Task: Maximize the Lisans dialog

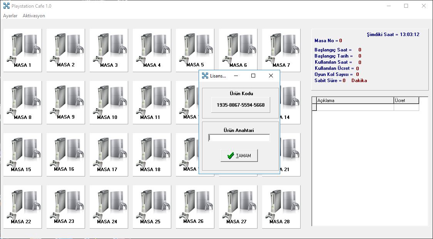Action: click(253, 76)
